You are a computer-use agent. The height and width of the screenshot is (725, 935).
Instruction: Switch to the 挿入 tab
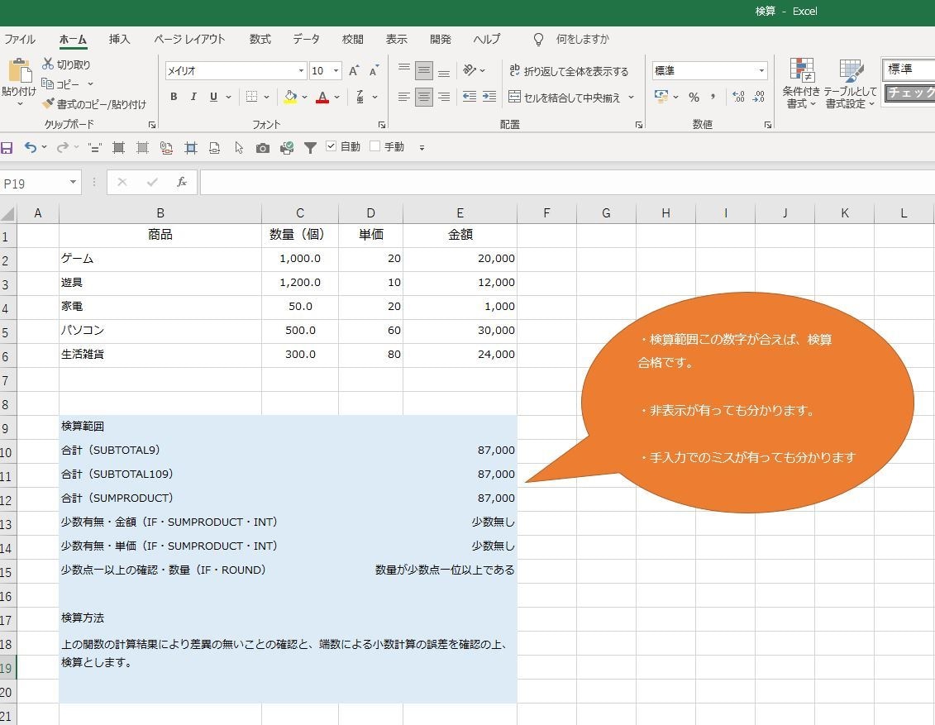[119, 40]
